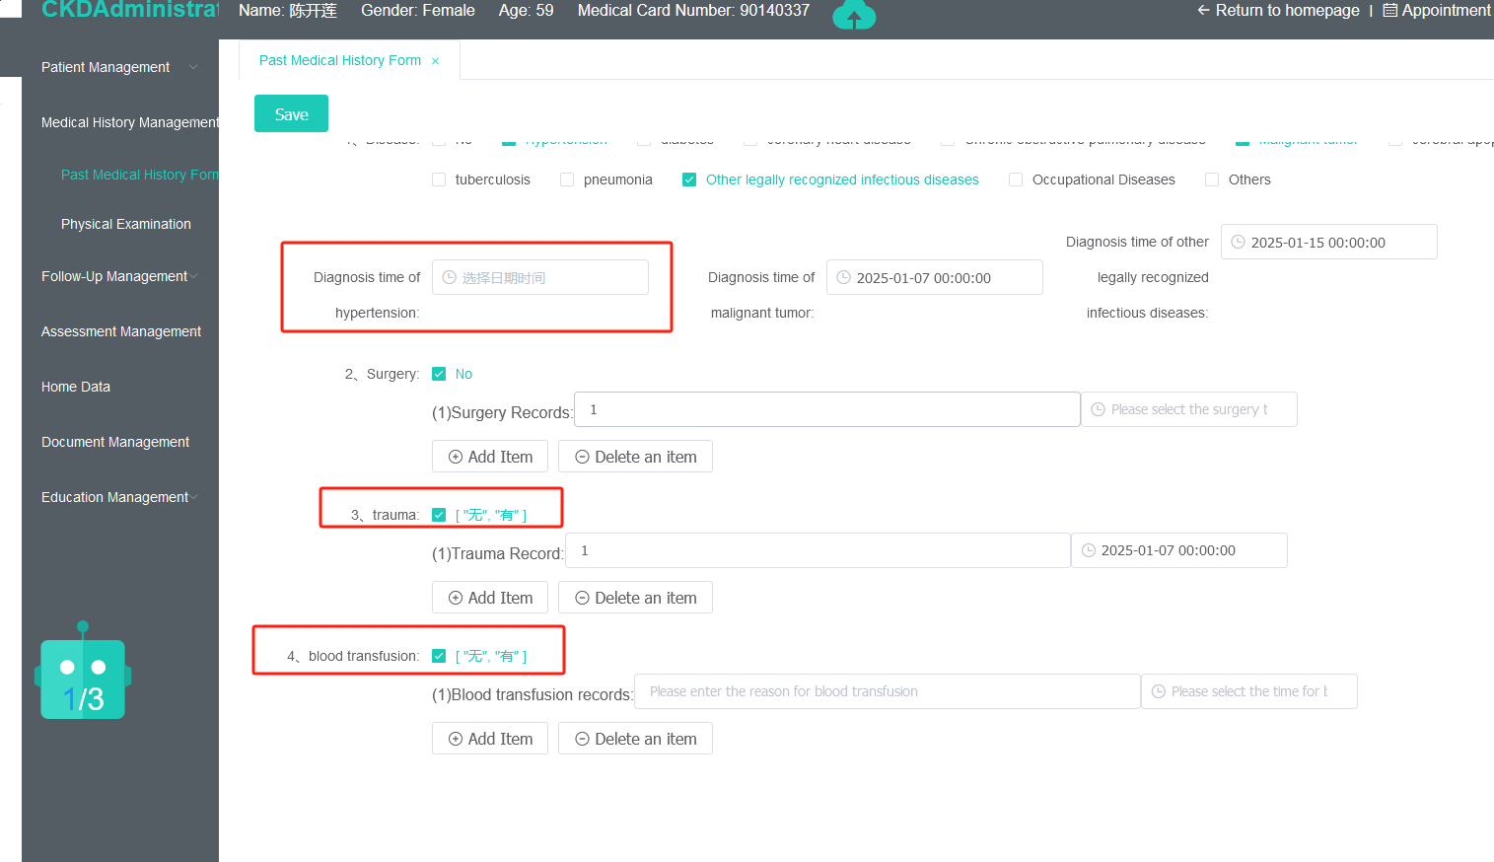Click the hypertension diagnosis time input
Image resolution: width=1494 pixels, height=862 pixels.
[540, 277]
